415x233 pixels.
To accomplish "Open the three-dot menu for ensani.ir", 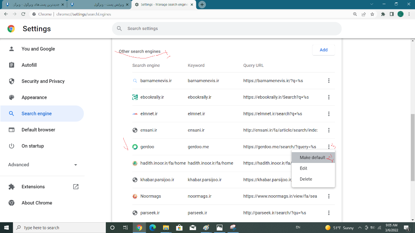I will 329,130.
